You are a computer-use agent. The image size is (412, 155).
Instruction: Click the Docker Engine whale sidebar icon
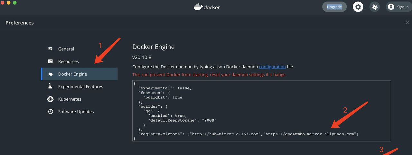click(x=50, y=74)
